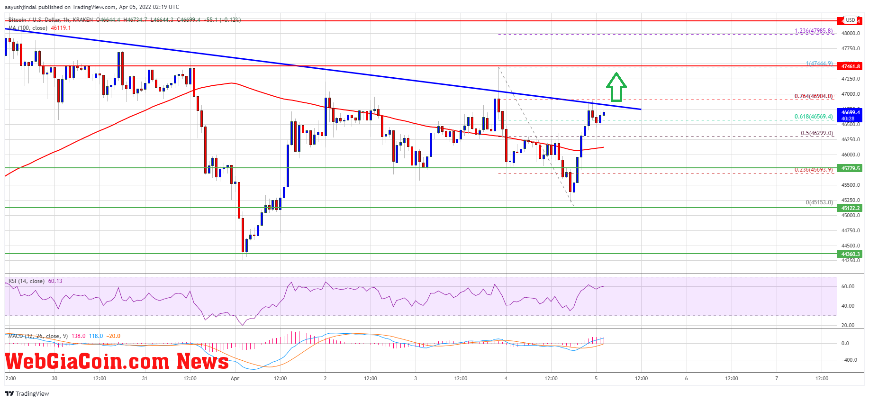Click the 7 date on the time axis
Viewport: 869px width, 402px height.
(776, 378)
